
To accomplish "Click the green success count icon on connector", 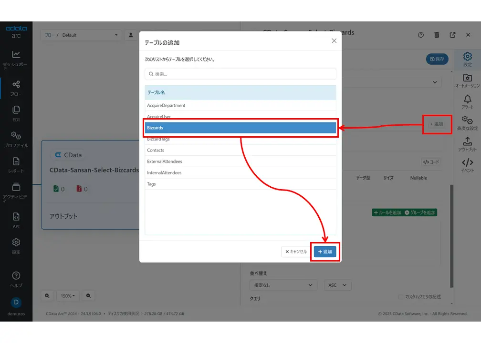I will coord(56,189).
